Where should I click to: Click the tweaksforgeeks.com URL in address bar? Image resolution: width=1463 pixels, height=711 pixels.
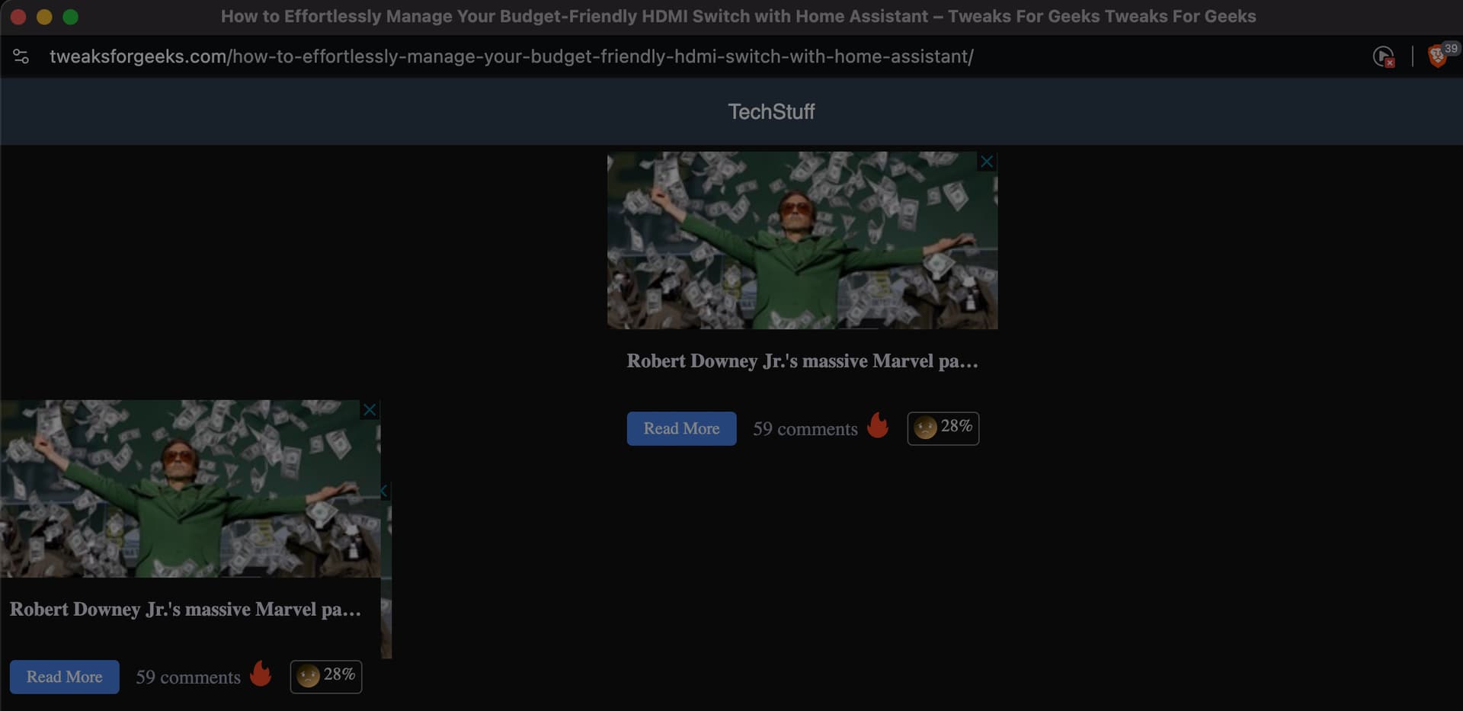click(x=511, y=56)
